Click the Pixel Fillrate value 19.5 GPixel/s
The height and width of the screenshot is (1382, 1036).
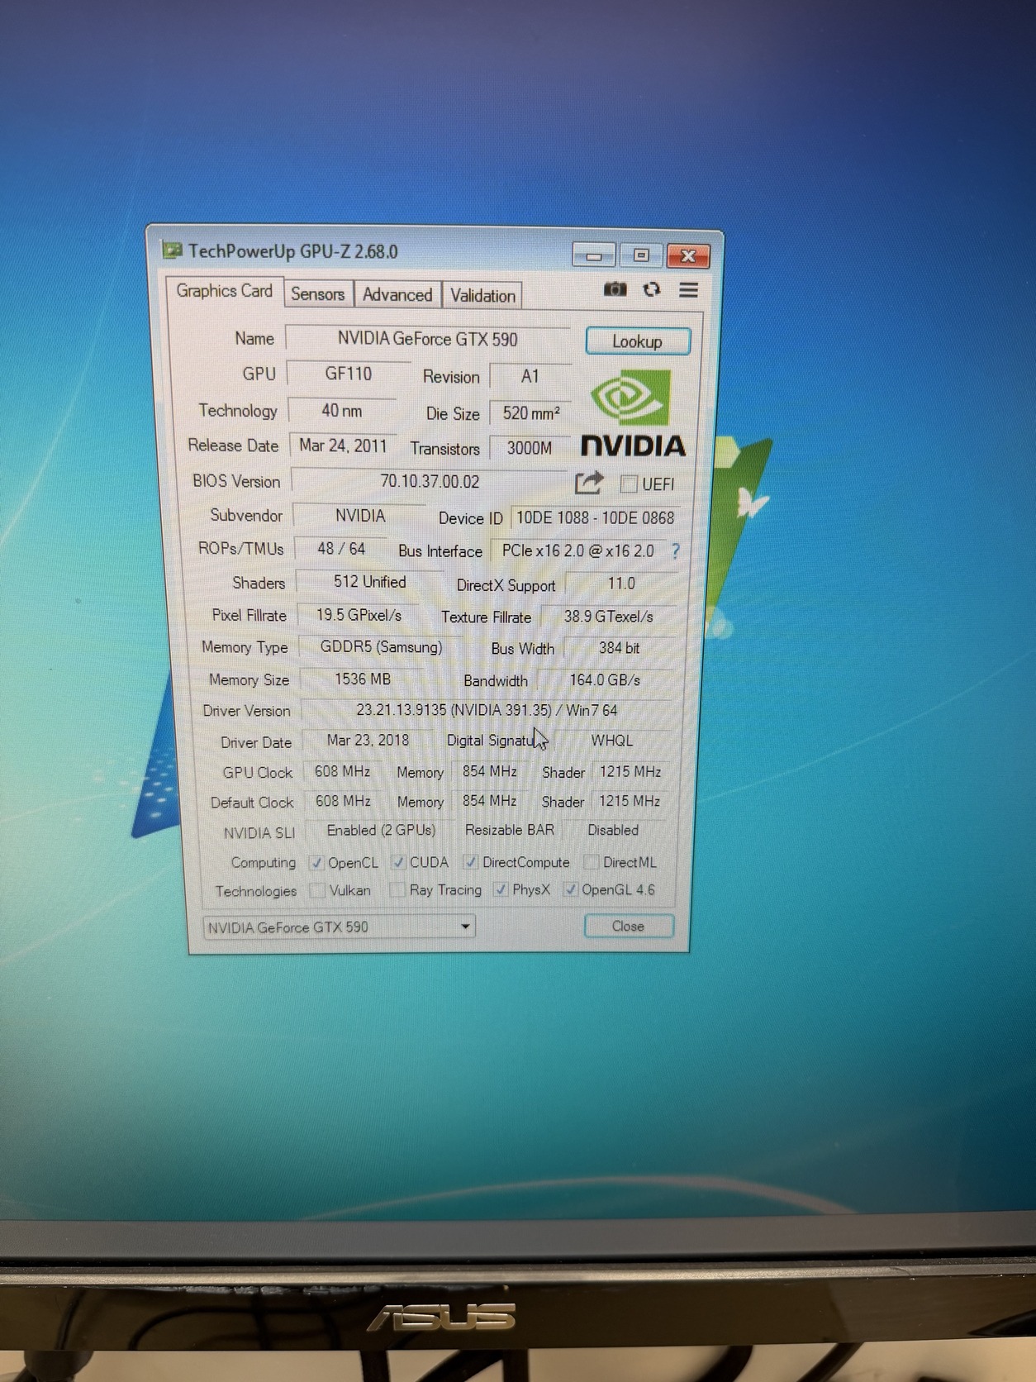click(359, 616)
